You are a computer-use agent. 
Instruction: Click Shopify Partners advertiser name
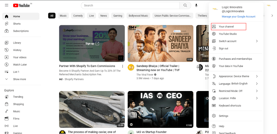[74, 79]
